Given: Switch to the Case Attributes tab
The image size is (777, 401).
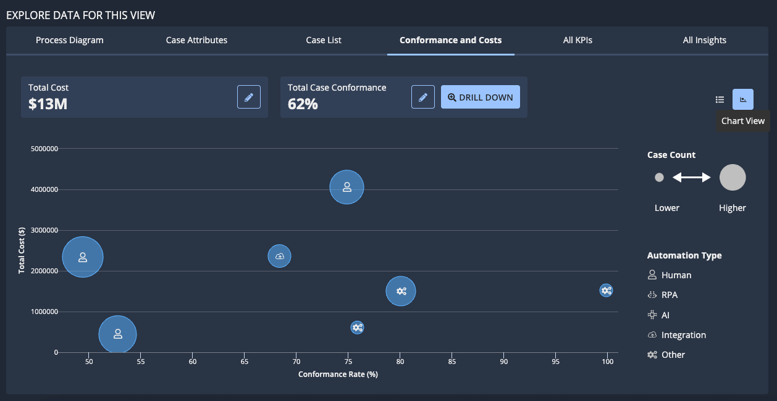Looking at the screenshot, I should click(196, 40).
